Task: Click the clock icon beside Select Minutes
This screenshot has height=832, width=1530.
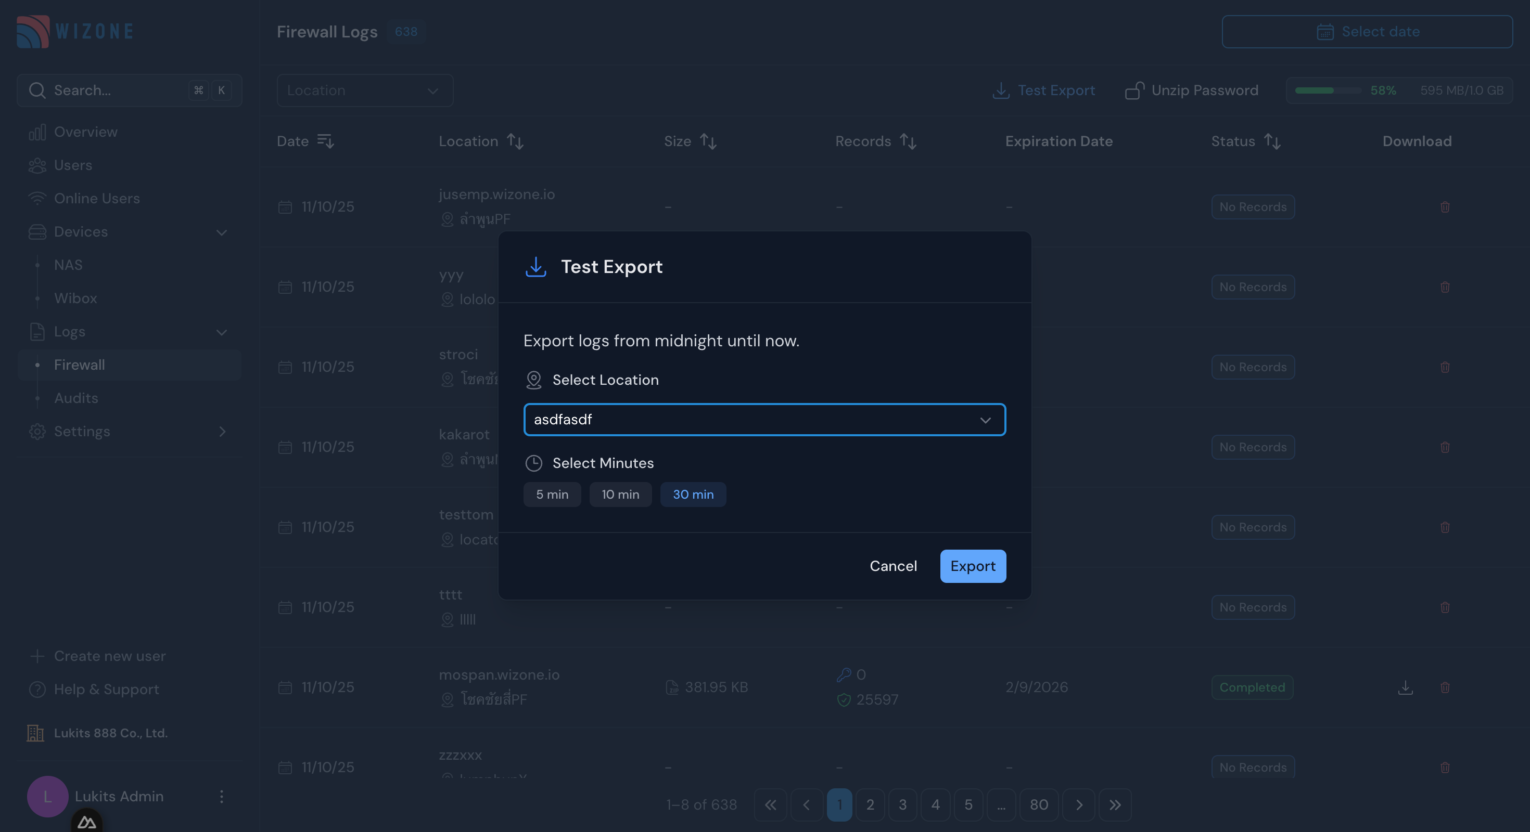Action: click(534, 463)
